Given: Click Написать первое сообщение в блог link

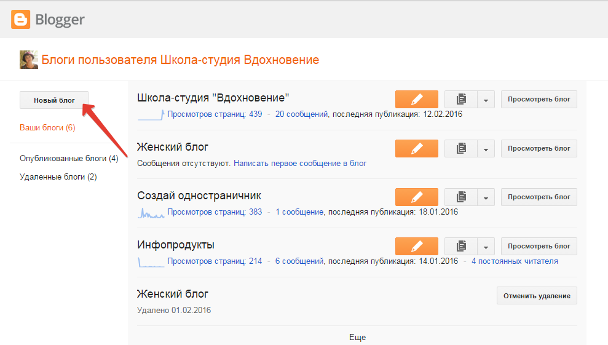Looking at the screenshot, I should [300, 164].
